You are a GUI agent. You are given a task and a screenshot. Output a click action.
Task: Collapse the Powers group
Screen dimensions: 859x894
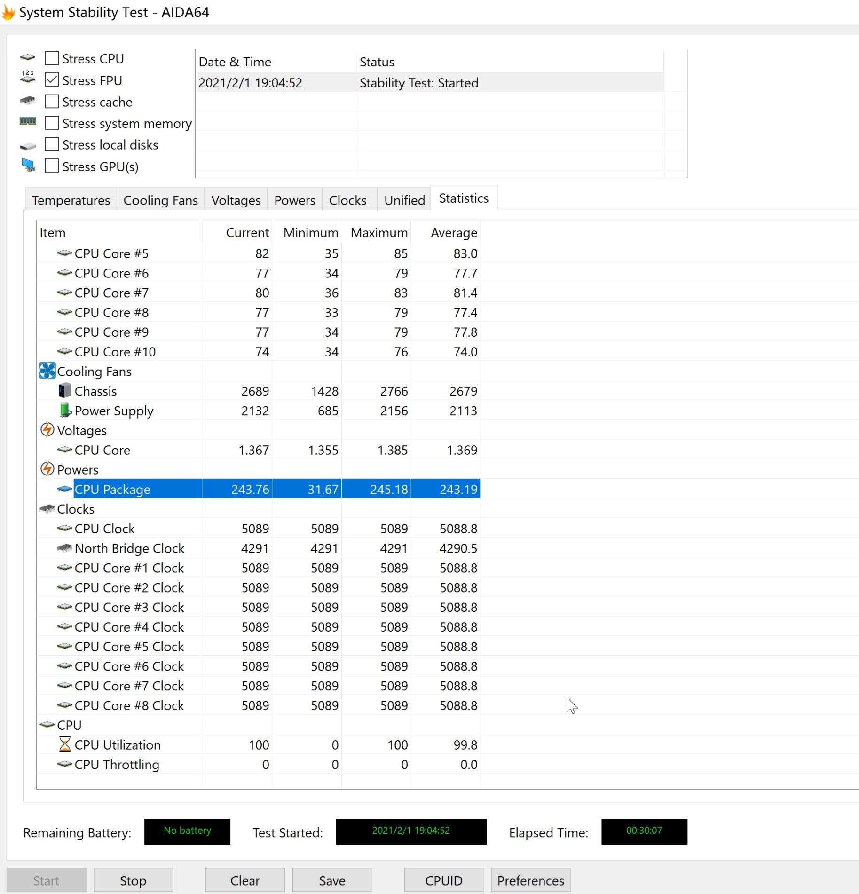[77, 469]
